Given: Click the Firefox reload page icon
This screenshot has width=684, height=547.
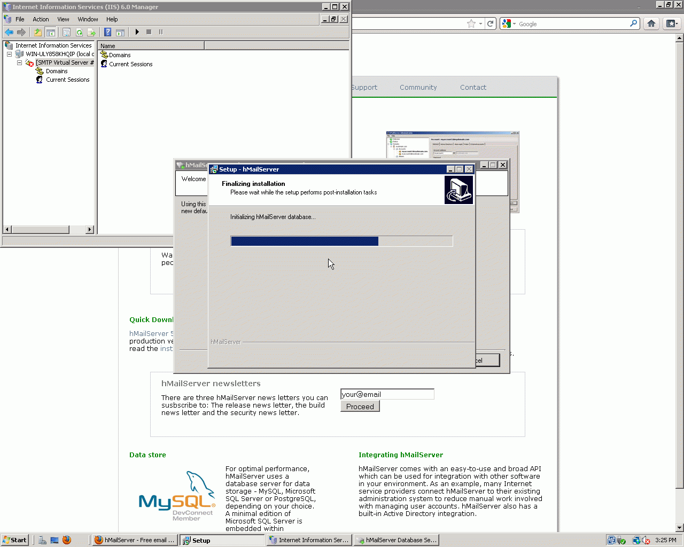Looking at the screenshot, I should pos(490,24).
